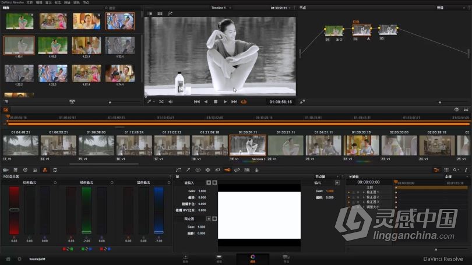Play the clip in reverse
Screen dimensions: 472x265
(206, 102)
